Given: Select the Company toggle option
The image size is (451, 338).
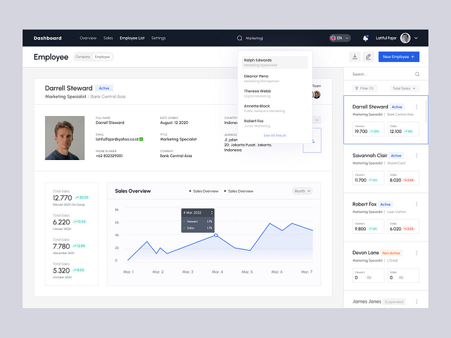Looking at the screenshot, I should pyautogui.click(x=83, y=57).
